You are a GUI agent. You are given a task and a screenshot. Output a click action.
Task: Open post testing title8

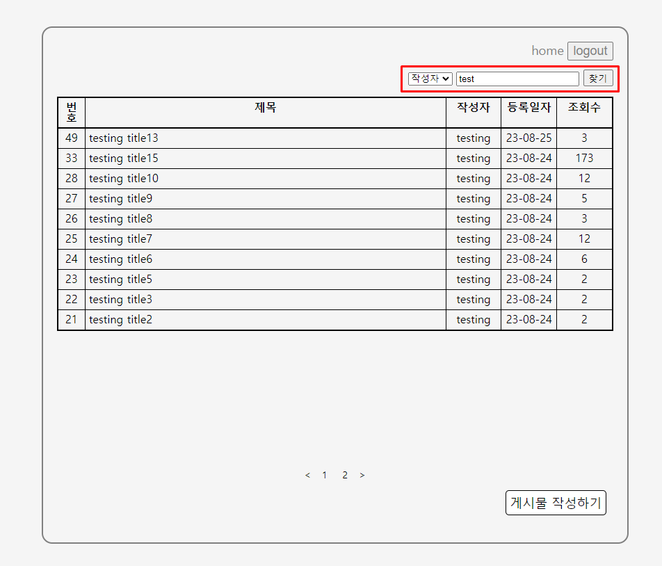pyautogui.click(x=120, y=219)
